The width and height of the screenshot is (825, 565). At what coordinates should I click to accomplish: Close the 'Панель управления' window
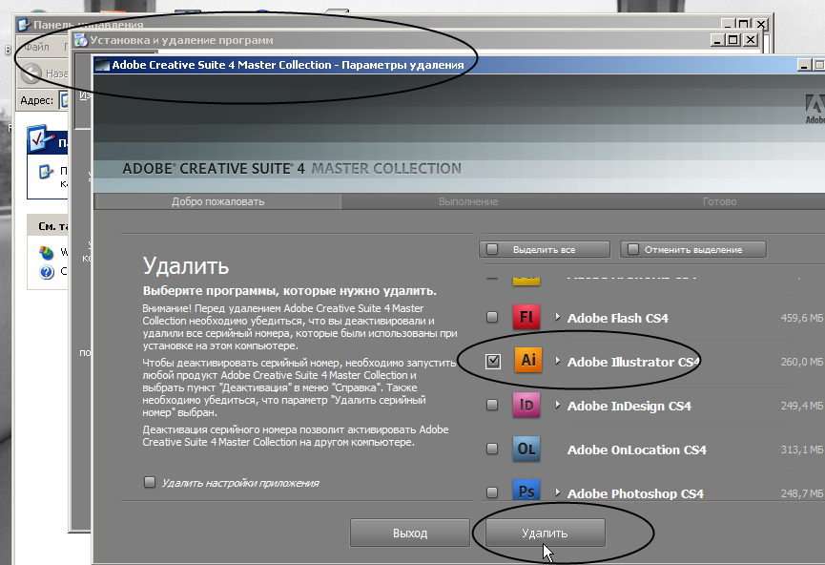(x=761, y=24)
